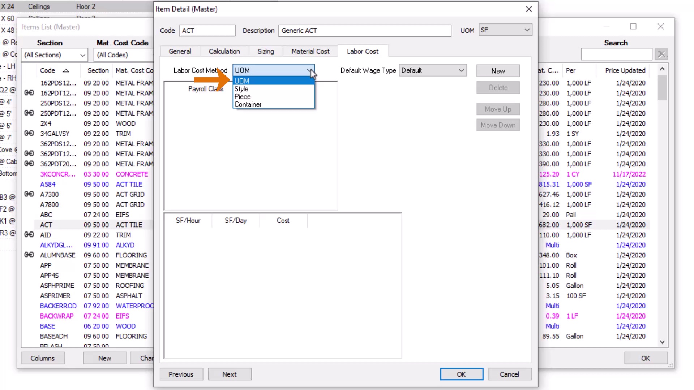
Task: Click the Next button in Item Detail
Action: click(x=230, y=374)
